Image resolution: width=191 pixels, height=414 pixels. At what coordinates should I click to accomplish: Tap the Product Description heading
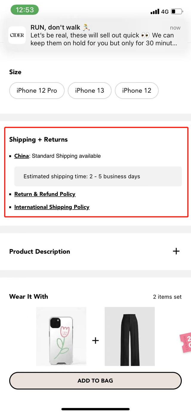tap(40, 251)
